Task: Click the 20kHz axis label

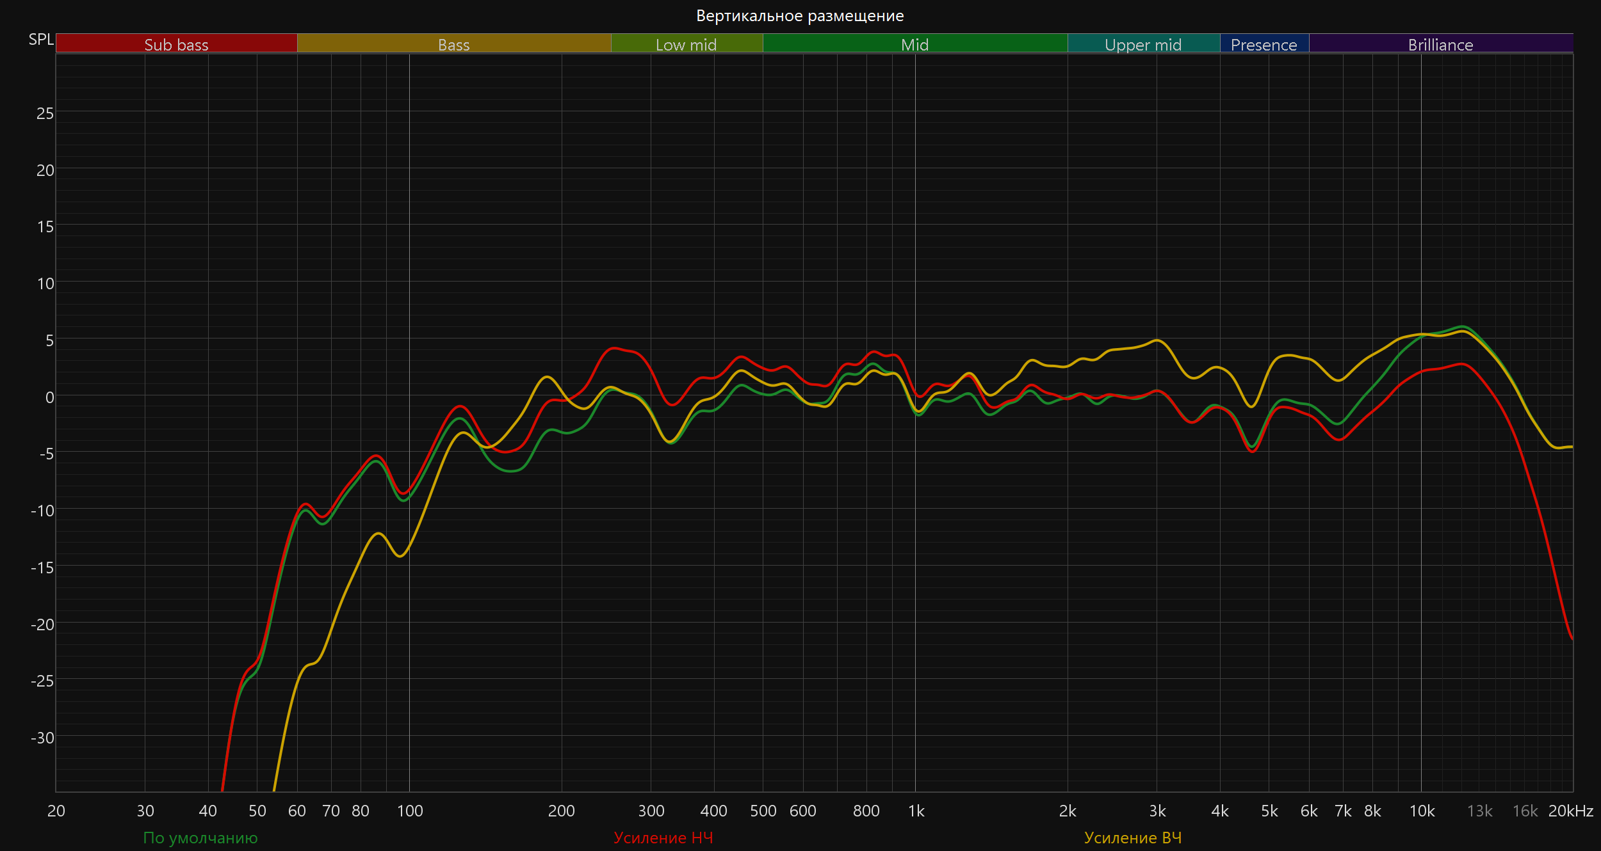Action: pos(1570,811)
